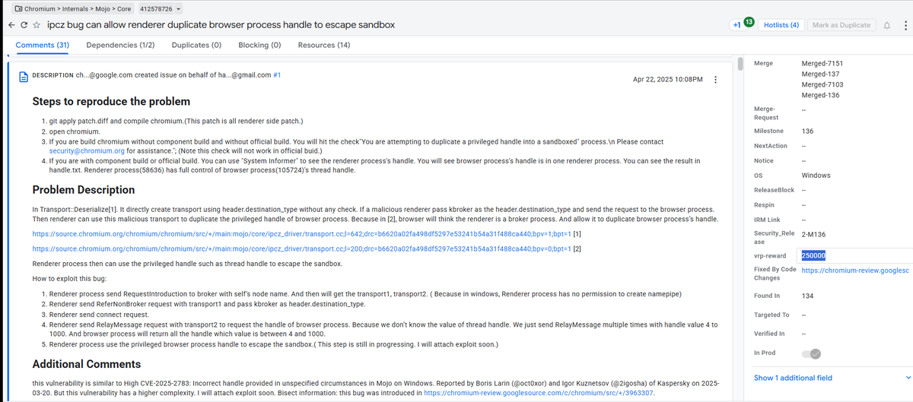Click the Milestone value 136
Screen dimensions: 913x402
(x=808, y=131)
